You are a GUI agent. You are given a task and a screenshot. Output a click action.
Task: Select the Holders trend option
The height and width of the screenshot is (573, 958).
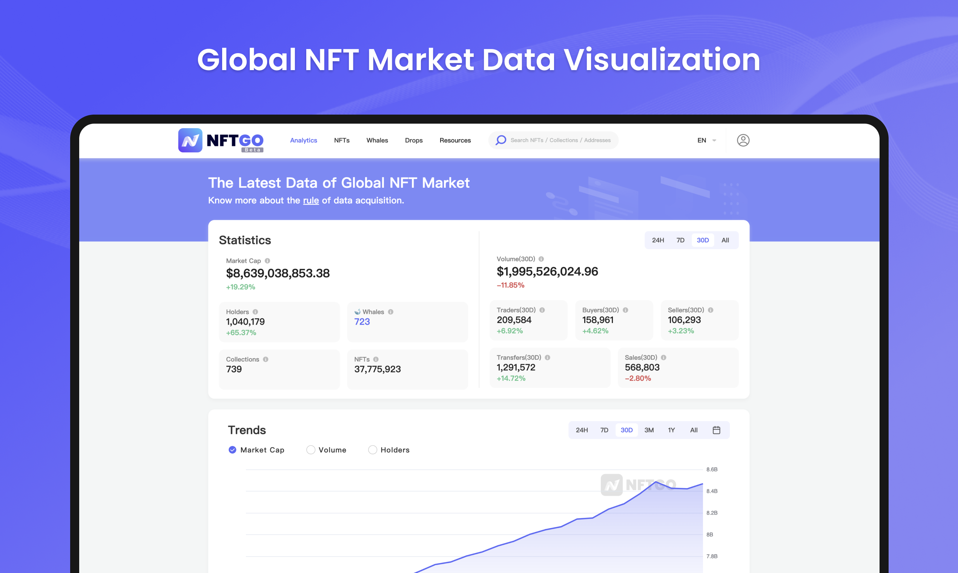372,450
